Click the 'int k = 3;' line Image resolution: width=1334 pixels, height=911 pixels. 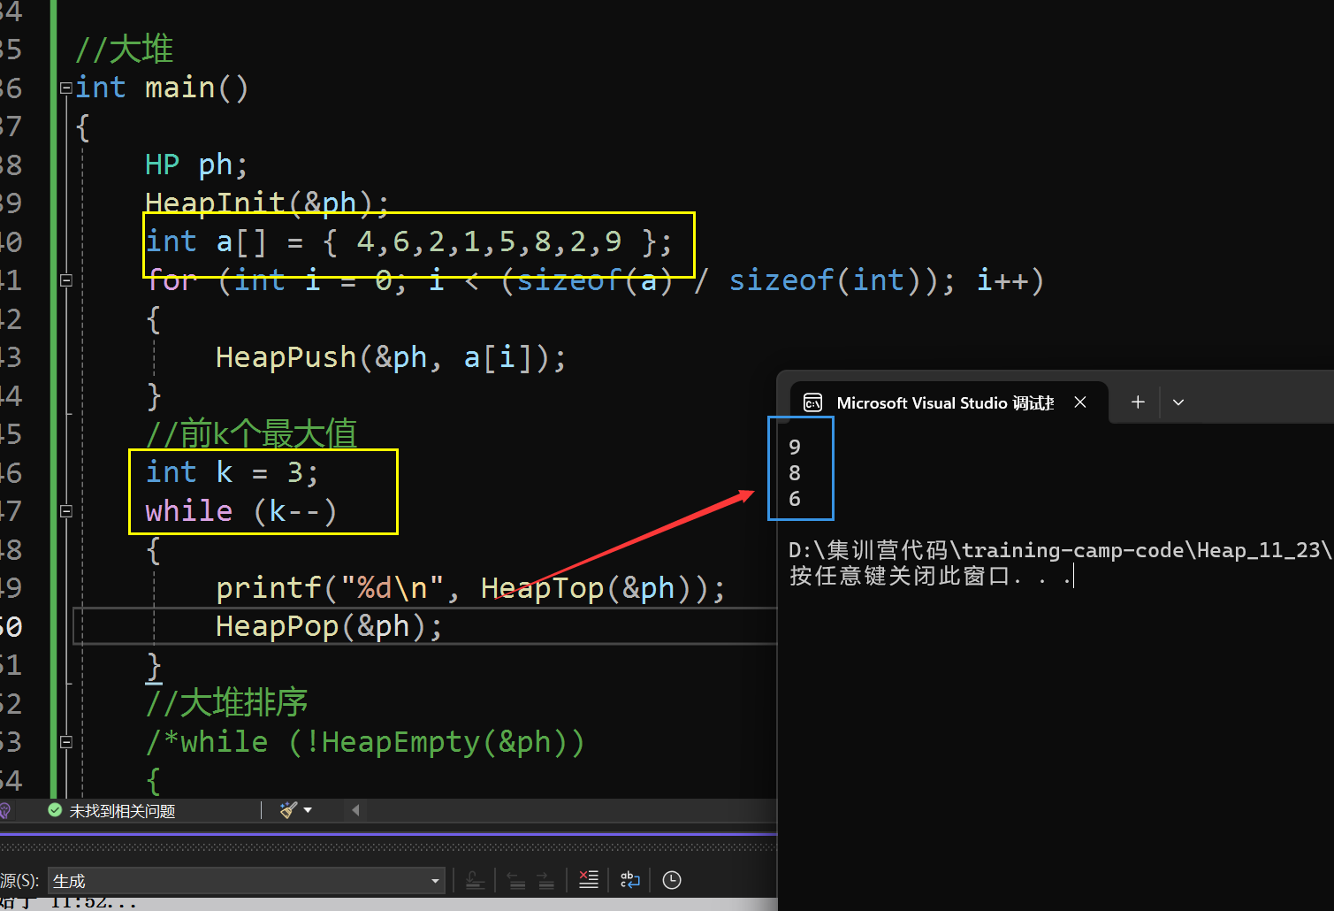[x=232, y=472]
